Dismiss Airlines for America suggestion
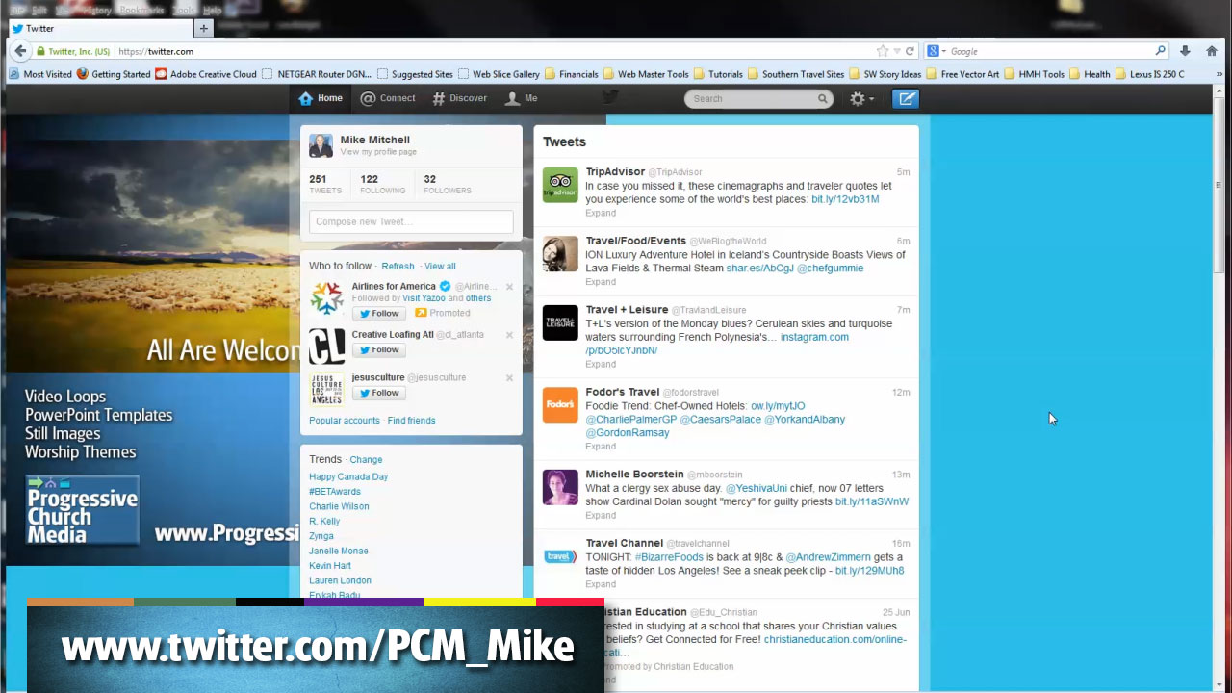 509,287
